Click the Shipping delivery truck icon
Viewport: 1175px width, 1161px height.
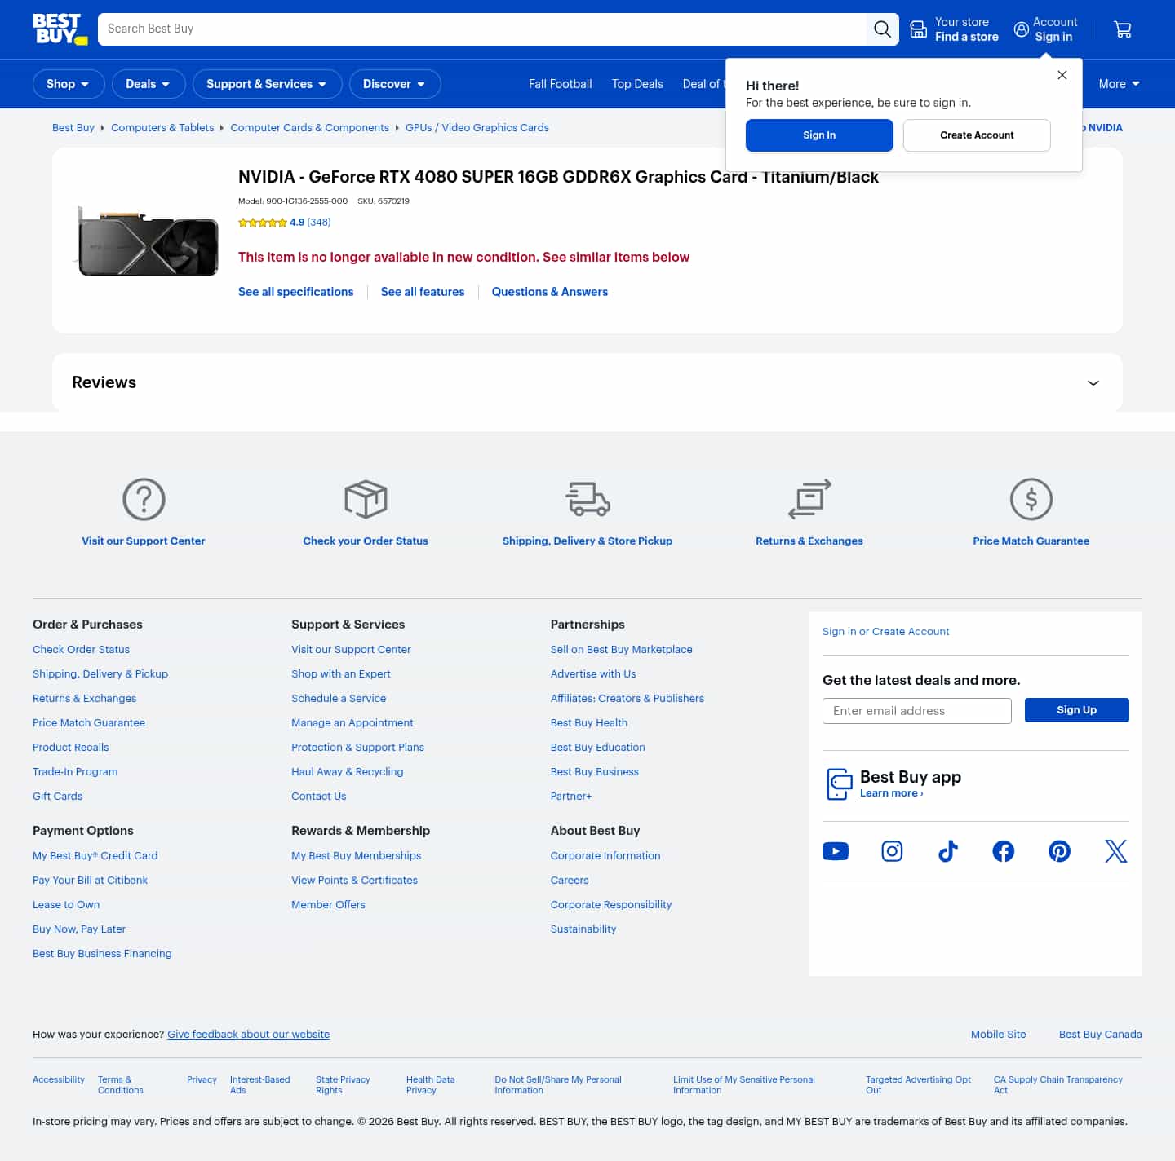click(x=587, y=499)
